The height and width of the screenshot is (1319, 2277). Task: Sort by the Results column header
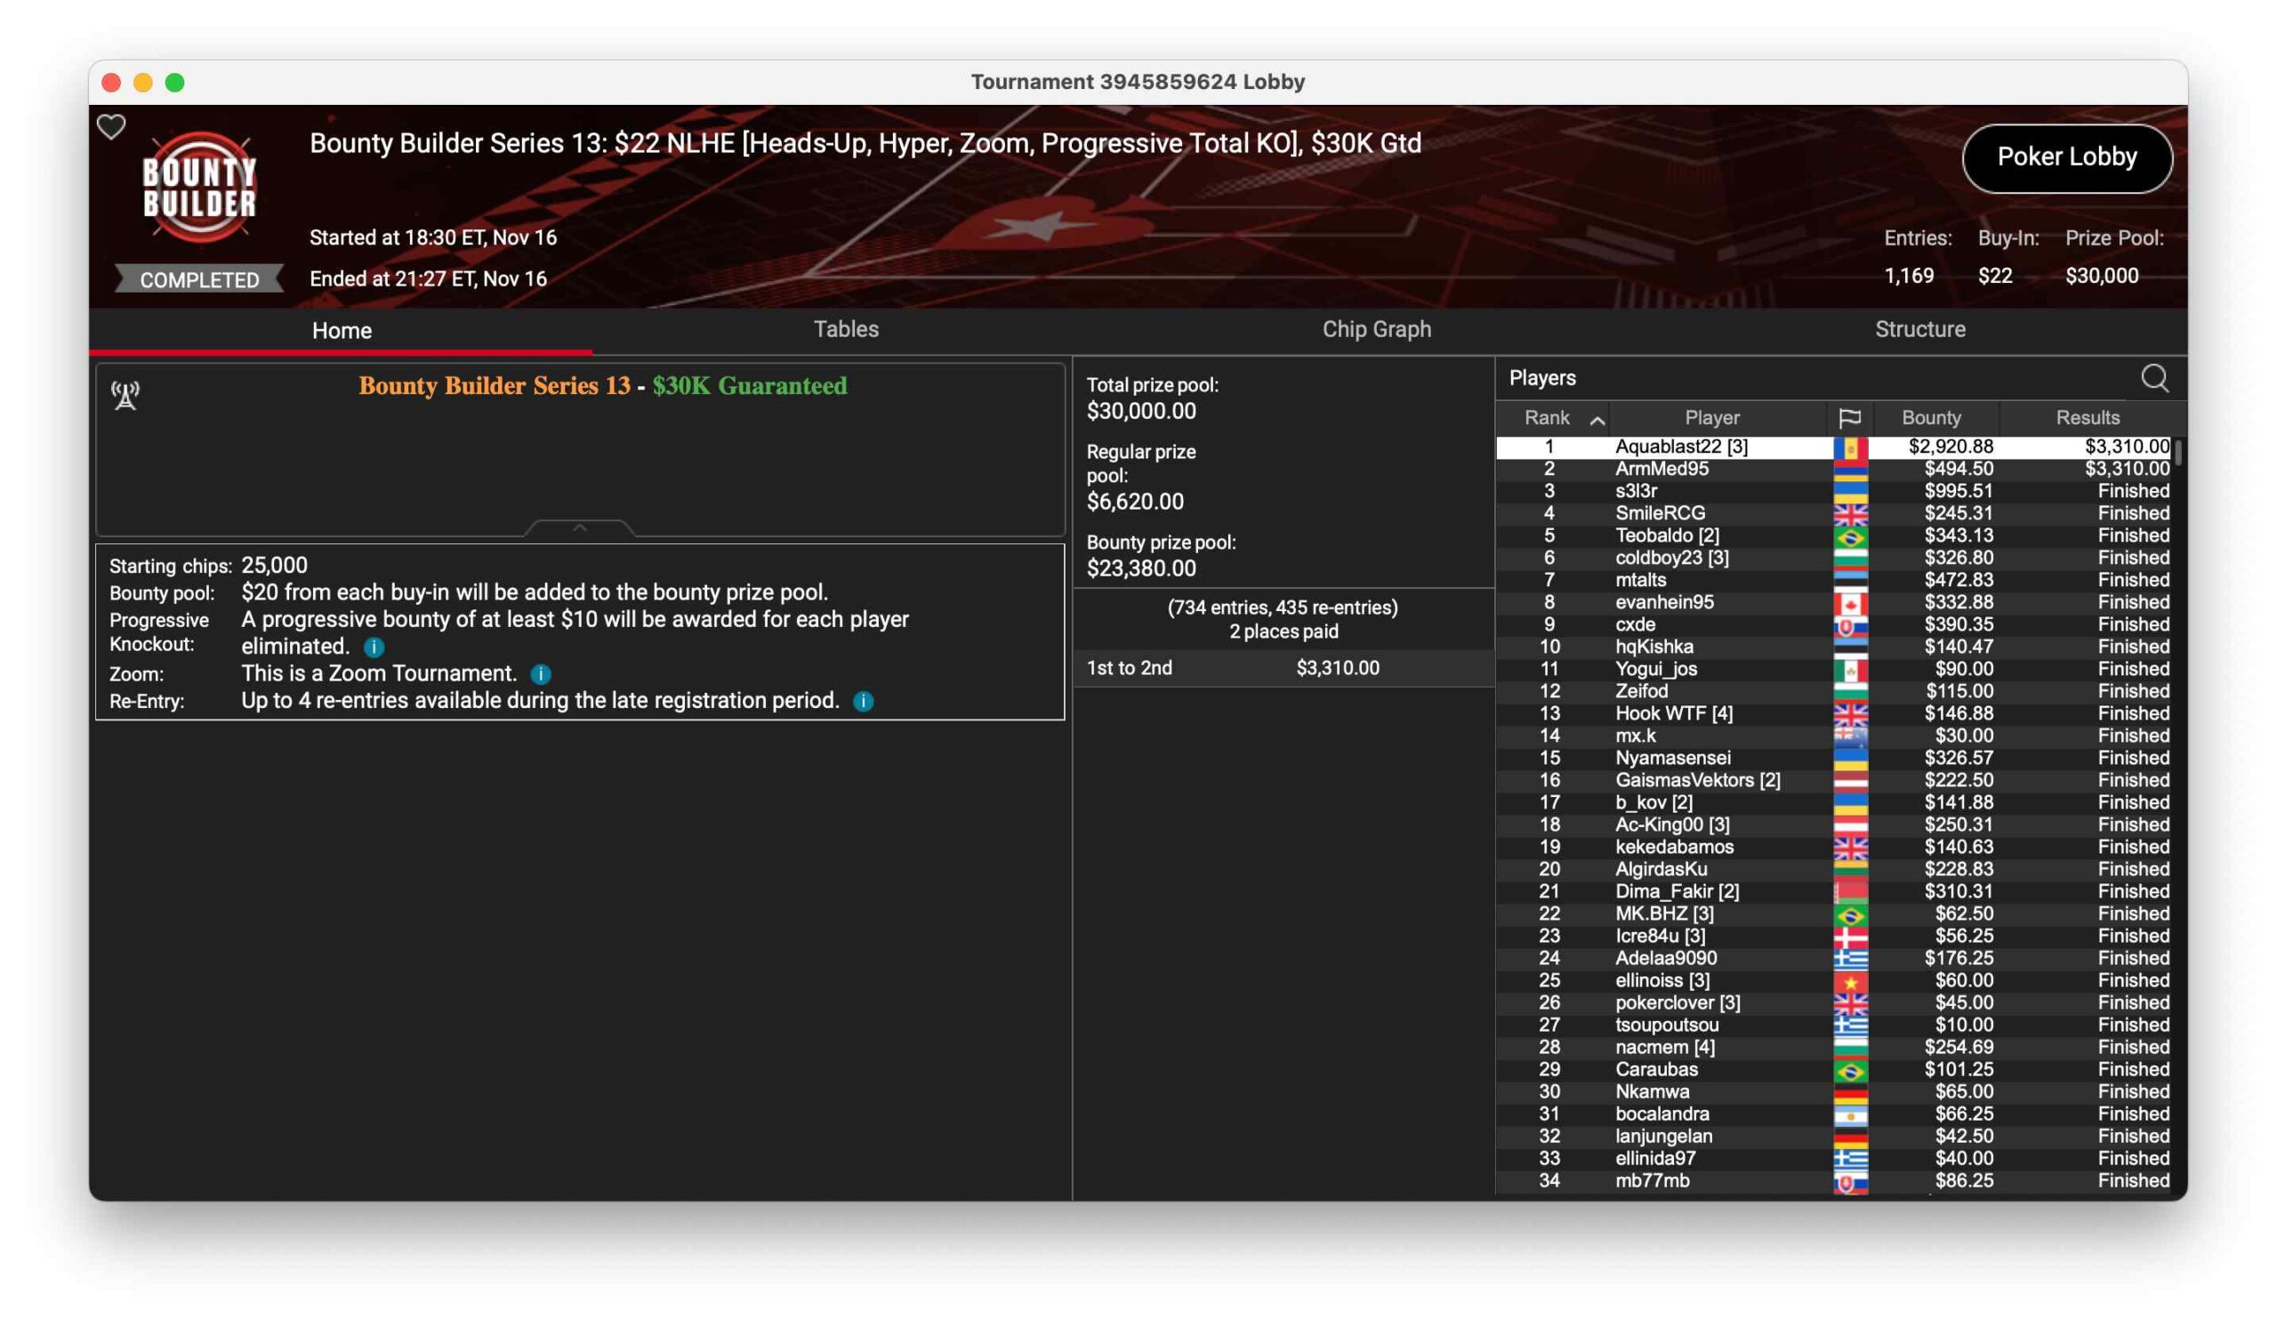(2087, 418)
